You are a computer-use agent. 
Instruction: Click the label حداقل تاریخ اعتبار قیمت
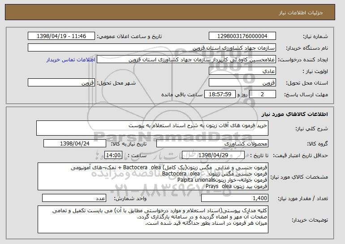point(300,155)
